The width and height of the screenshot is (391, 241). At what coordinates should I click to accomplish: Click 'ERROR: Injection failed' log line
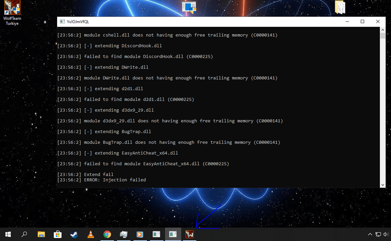tap(102, 180)
